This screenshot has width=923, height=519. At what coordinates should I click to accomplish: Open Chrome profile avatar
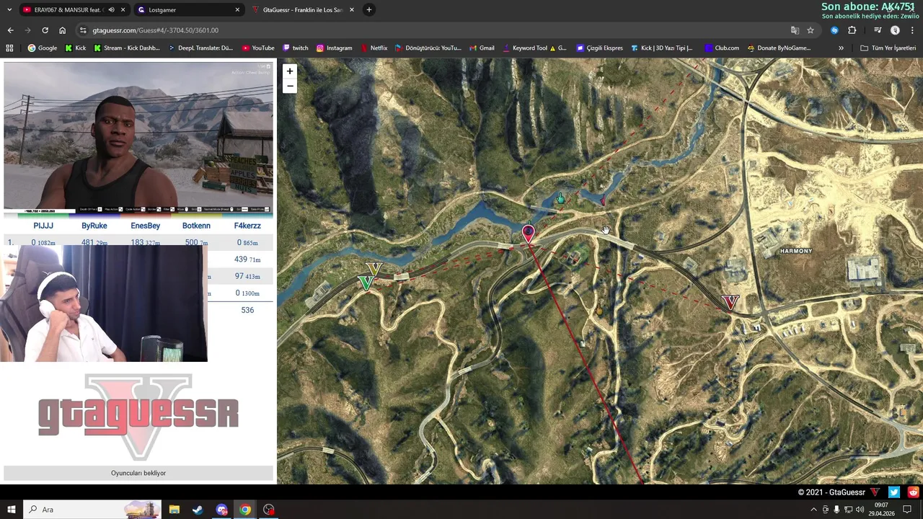click(895, 30)
